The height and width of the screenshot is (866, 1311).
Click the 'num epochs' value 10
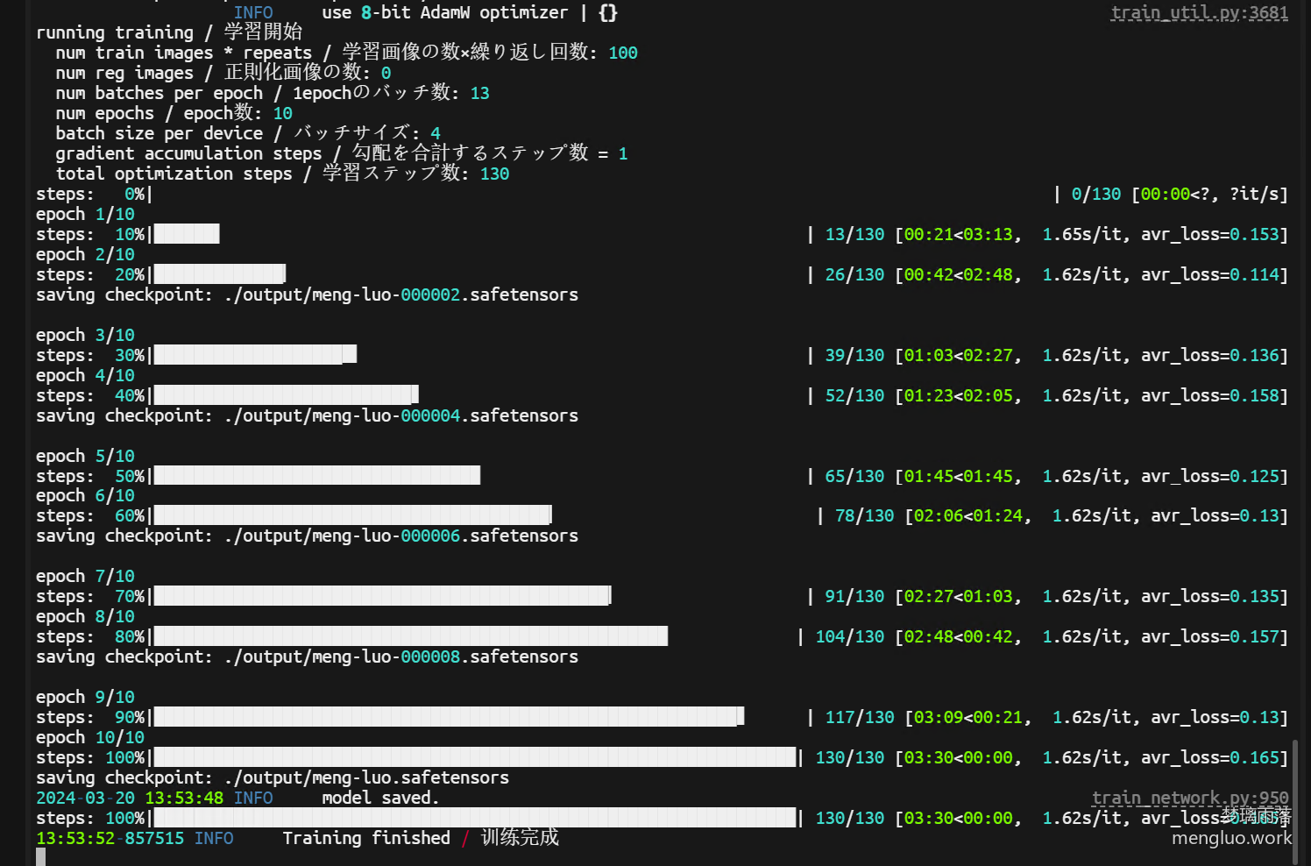[x=282, y=113]
